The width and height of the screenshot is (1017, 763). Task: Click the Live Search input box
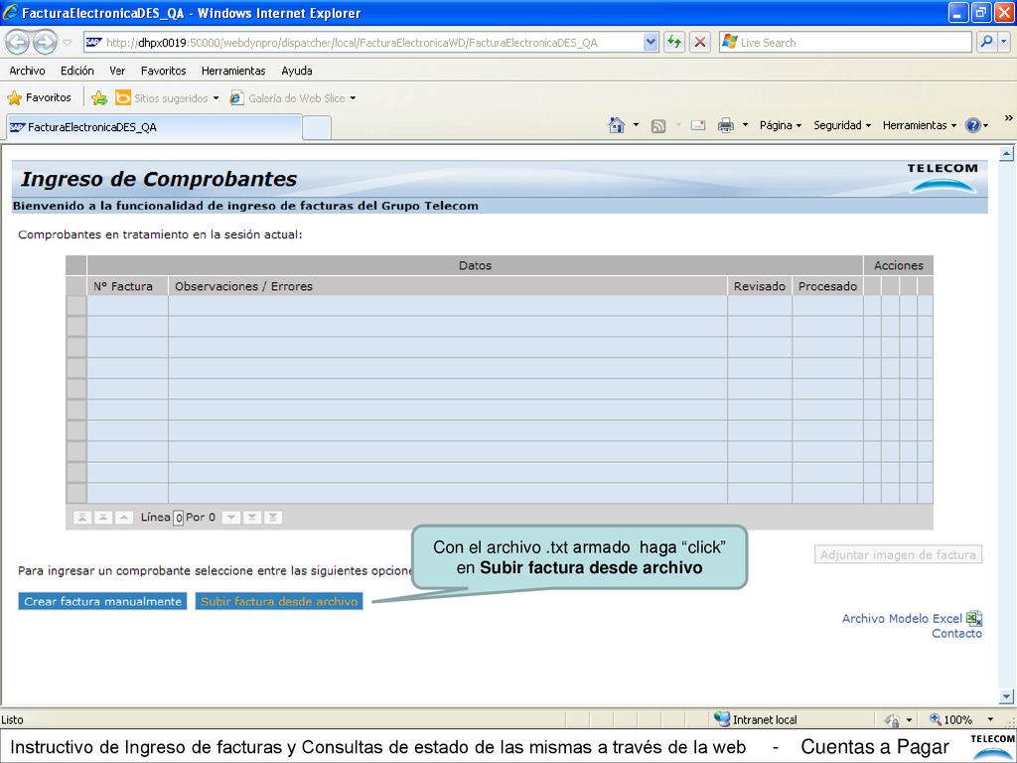tap(846, 43)
